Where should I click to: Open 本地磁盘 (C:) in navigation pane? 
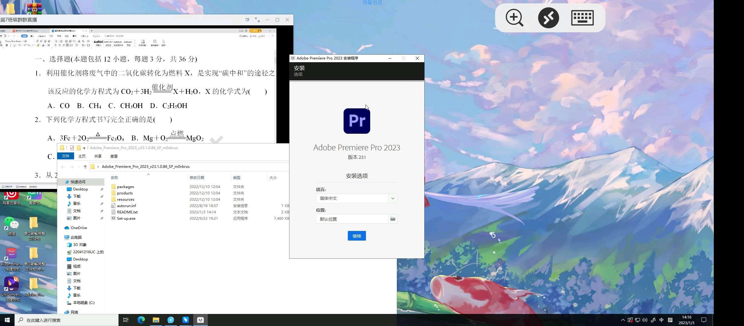tap(83, 303)
